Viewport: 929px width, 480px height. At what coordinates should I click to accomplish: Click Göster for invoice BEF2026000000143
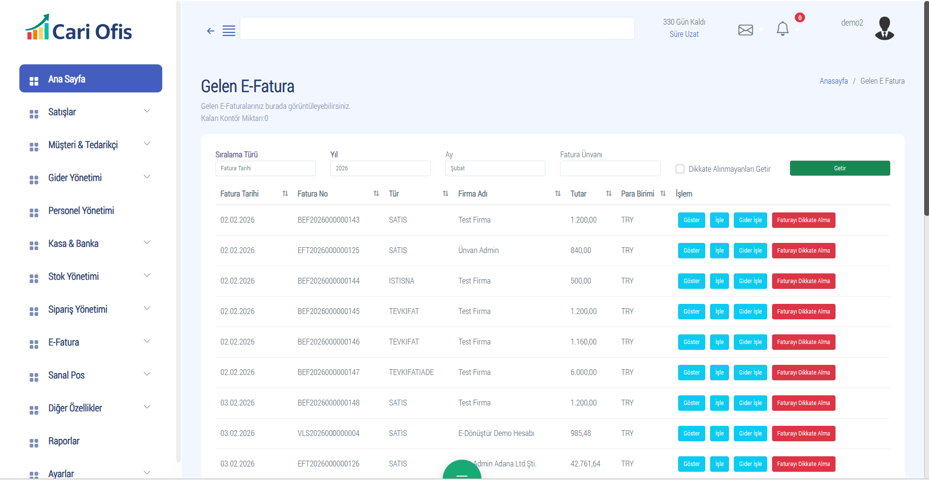pos(691,220)
